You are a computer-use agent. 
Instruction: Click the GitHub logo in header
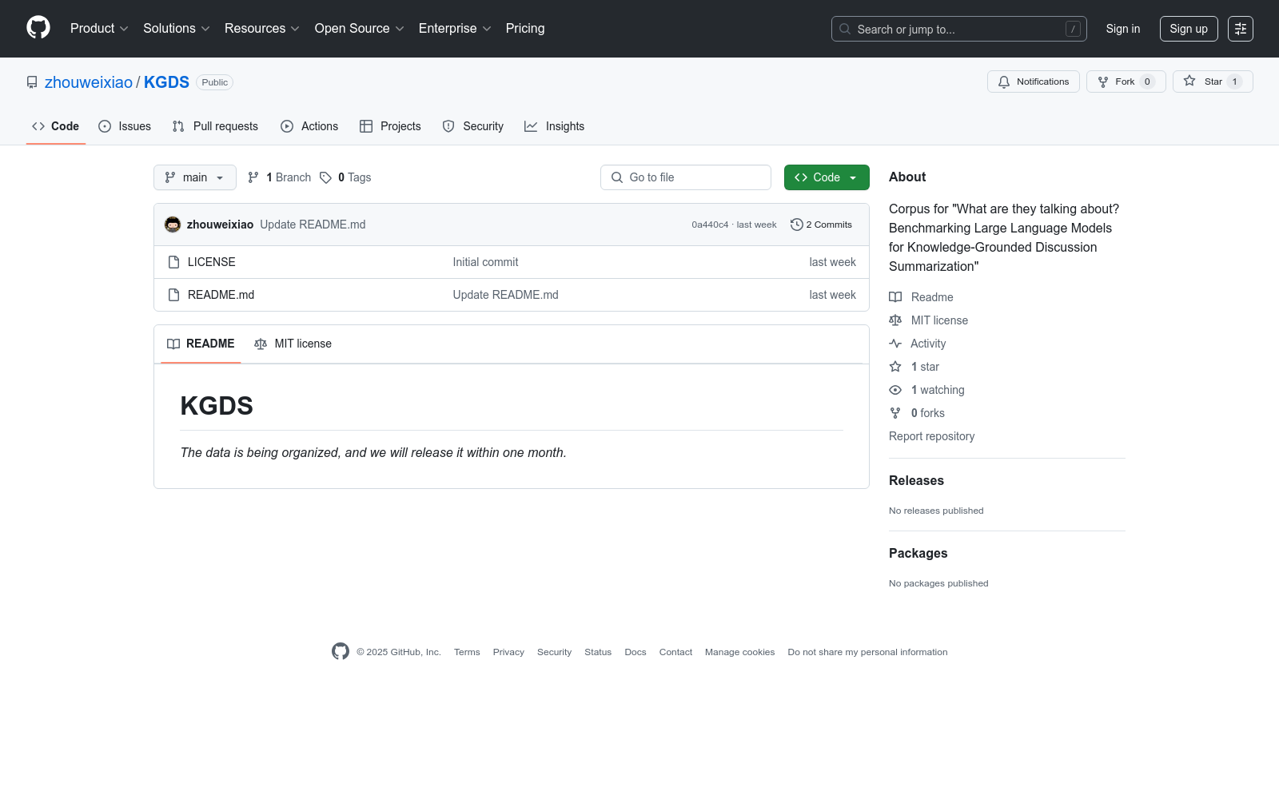click(x=38, y=28)
